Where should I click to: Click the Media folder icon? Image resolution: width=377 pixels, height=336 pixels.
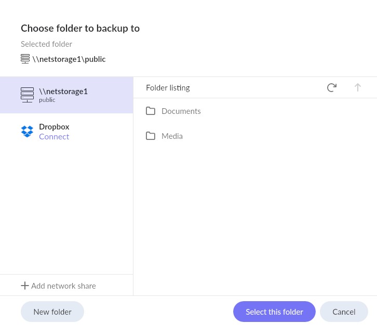[151, 136]
